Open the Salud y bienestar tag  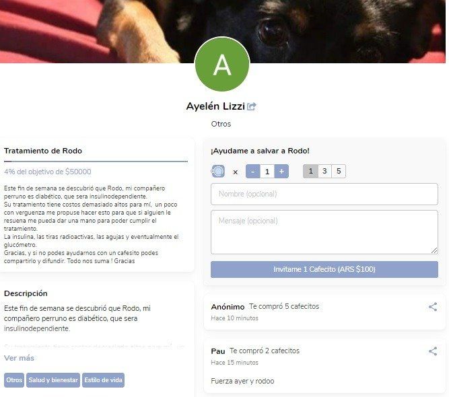(x=53, y=380)
